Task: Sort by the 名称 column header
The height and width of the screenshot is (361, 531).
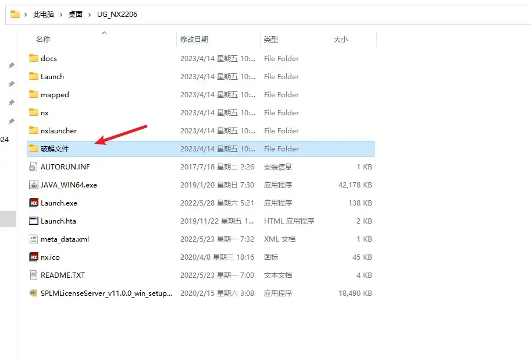Action: point(43,40)
